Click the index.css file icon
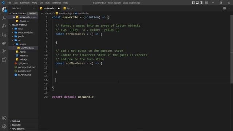This screenshot has height=131, width=233. pos(17,56)
